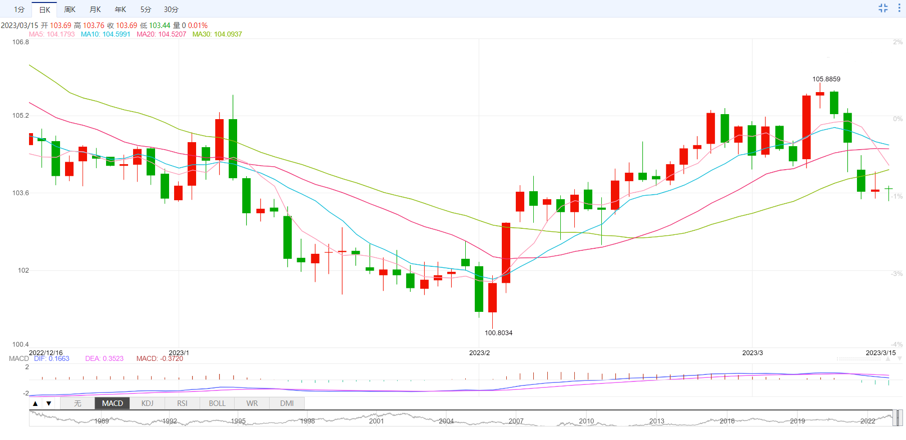Click the DIF: 0.1663 value
The image size is (906, 440).
[52, 358]
